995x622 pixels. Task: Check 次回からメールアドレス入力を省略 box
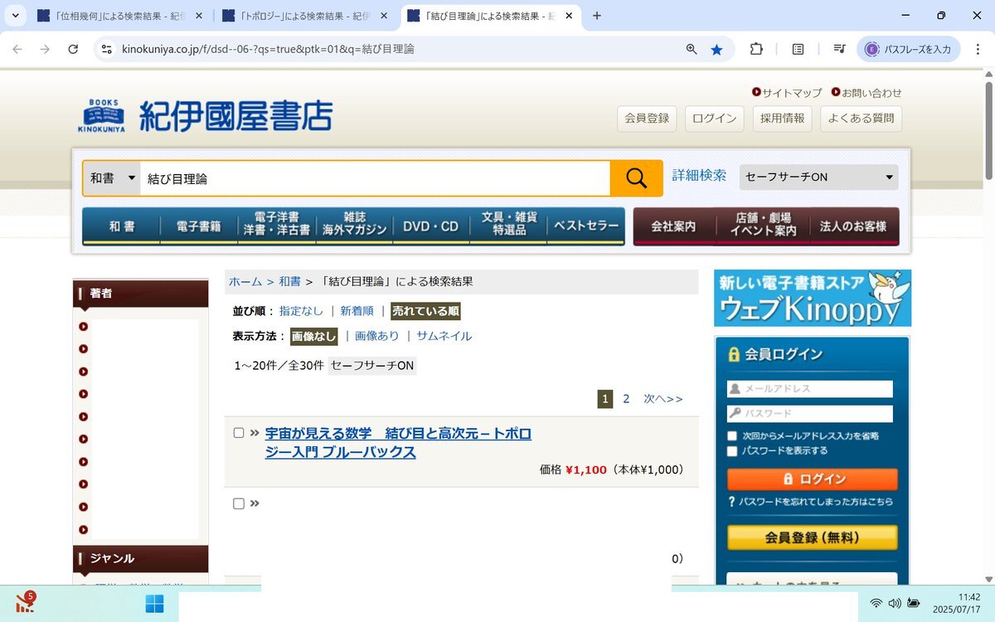[x=732, y=435]
